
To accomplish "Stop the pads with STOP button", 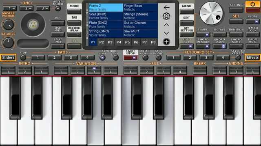I will pyautogui.click(x=23, y=58).
